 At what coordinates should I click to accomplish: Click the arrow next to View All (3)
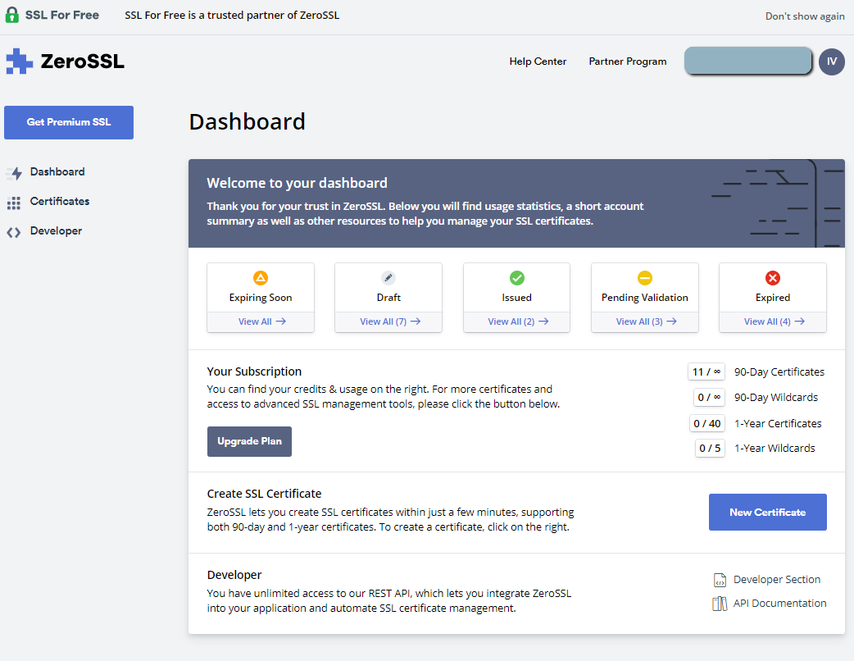(671, 321)
